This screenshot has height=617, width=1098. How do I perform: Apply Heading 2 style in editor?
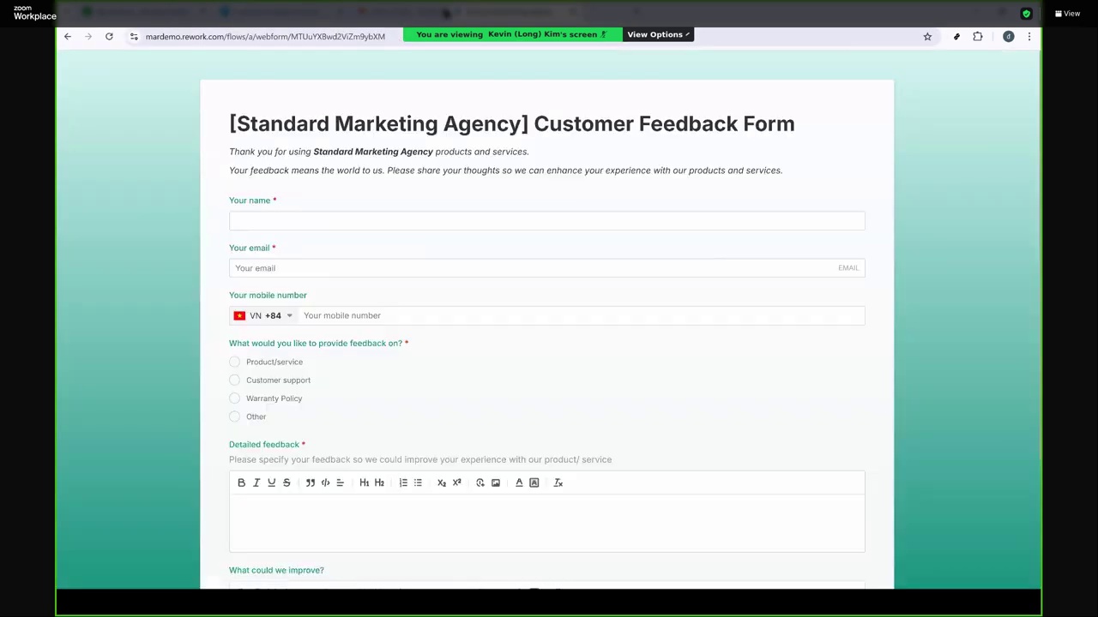tap(379, 482)
